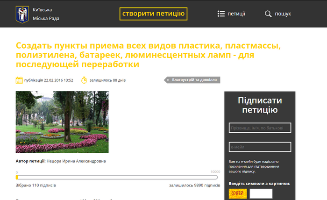Click the 10000 goal label above progress bar
This screenshot has height=200, width=327.
[x=215, y=171]
